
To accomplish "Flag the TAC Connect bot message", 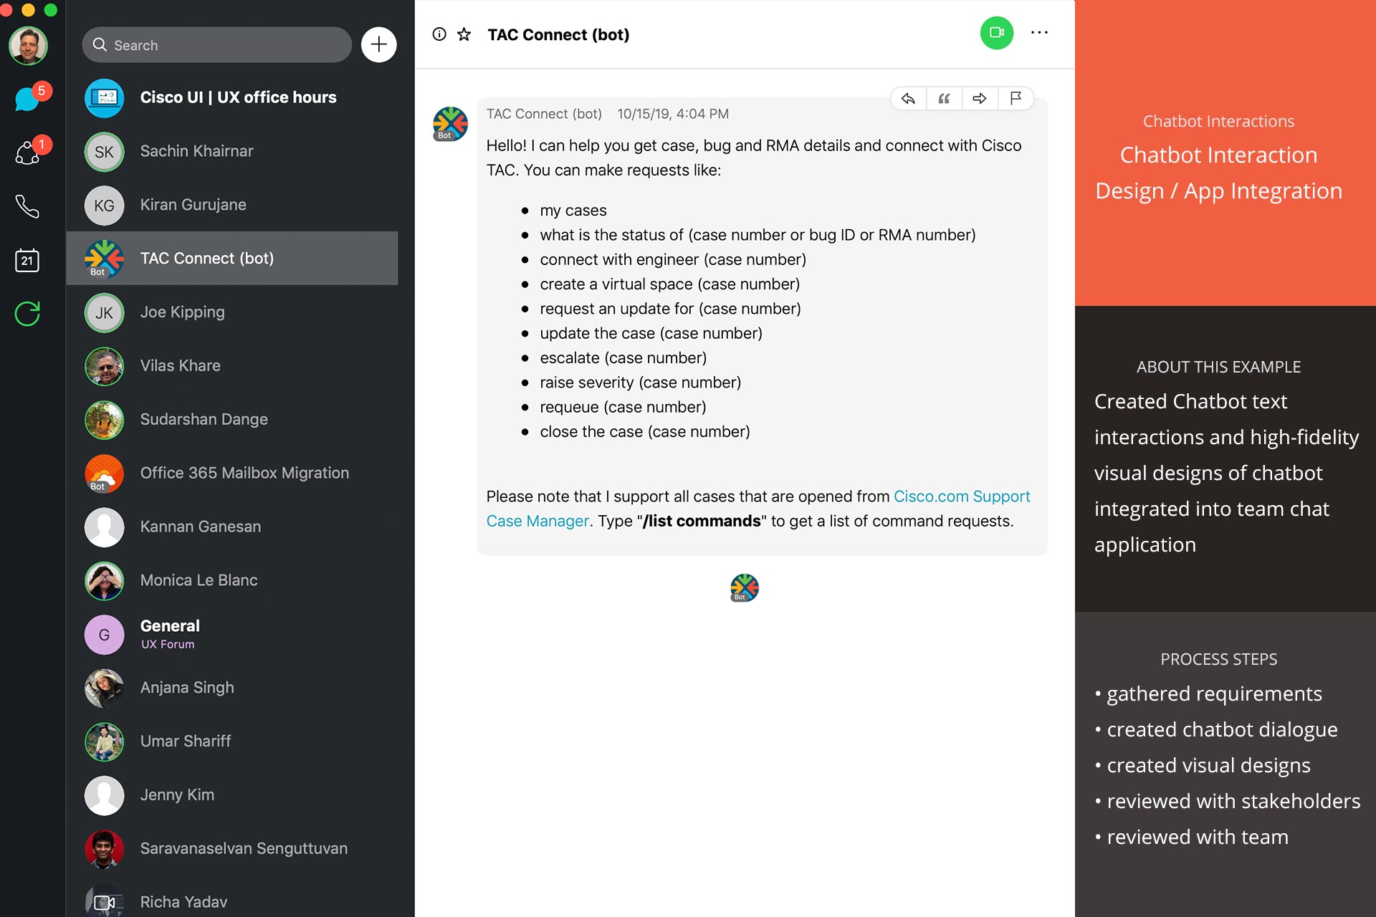I will pos(1016,99).
